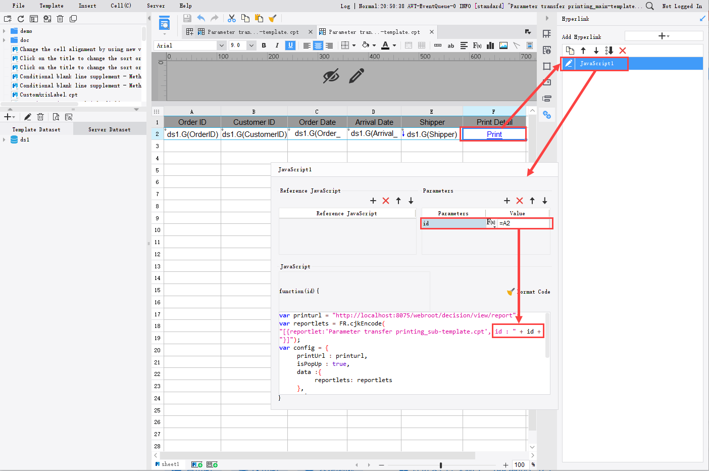Insert an image via the toolbar icon

point(503,45)
